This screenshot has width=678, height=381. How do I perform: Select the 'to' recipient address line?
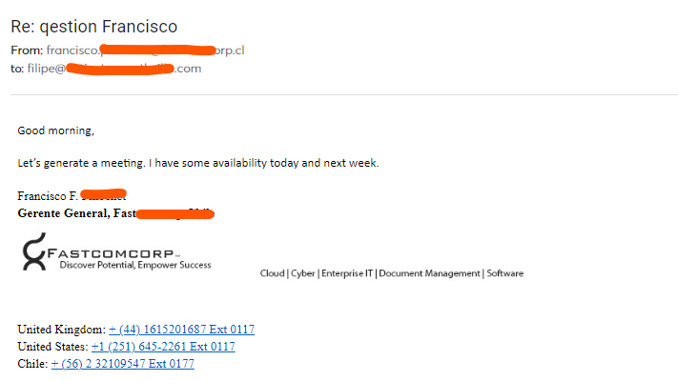[x=106, y=69]
